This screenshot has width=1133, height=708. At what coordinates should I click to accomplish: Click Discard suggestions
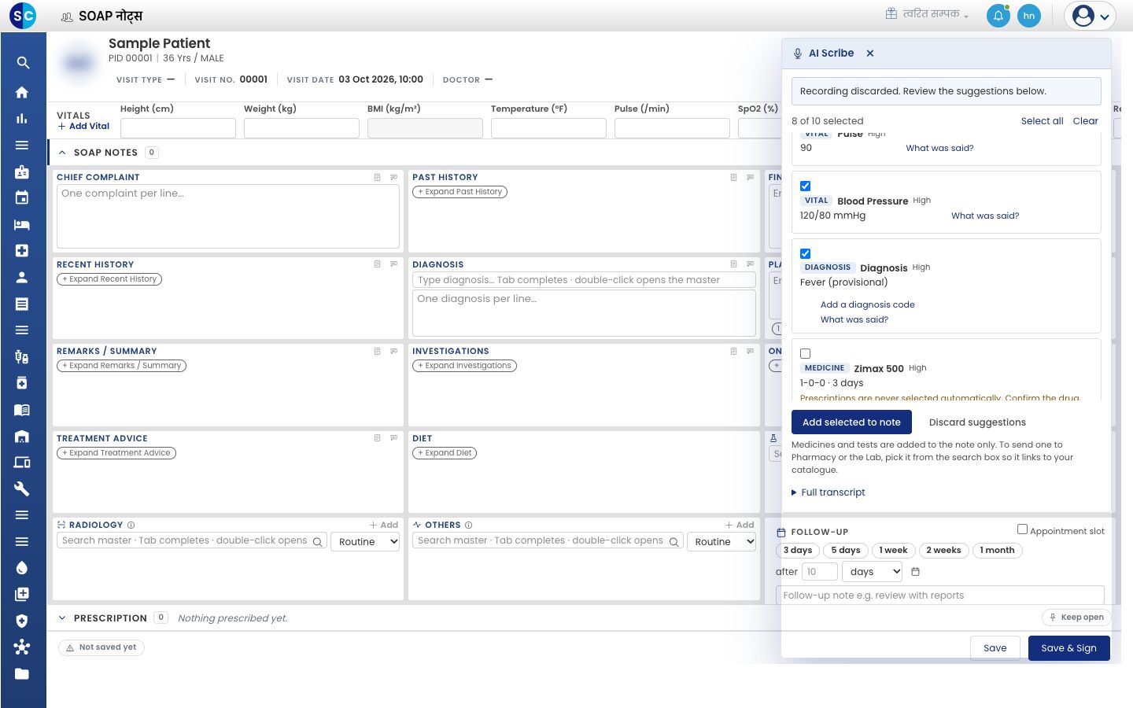(x=977, y=422)
